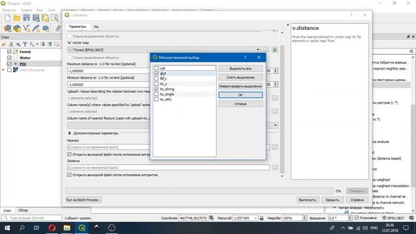Check the 'to_y' checkbox
This screenshot has width=416, height=234.
click(x=156, y=84)
